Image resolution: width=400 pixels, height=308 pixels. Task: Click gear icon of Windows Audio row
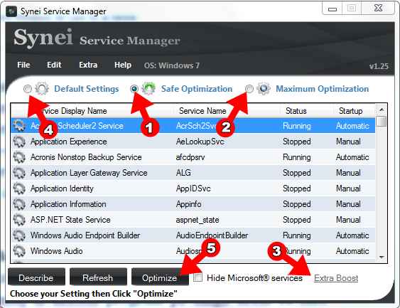[19, 251]
